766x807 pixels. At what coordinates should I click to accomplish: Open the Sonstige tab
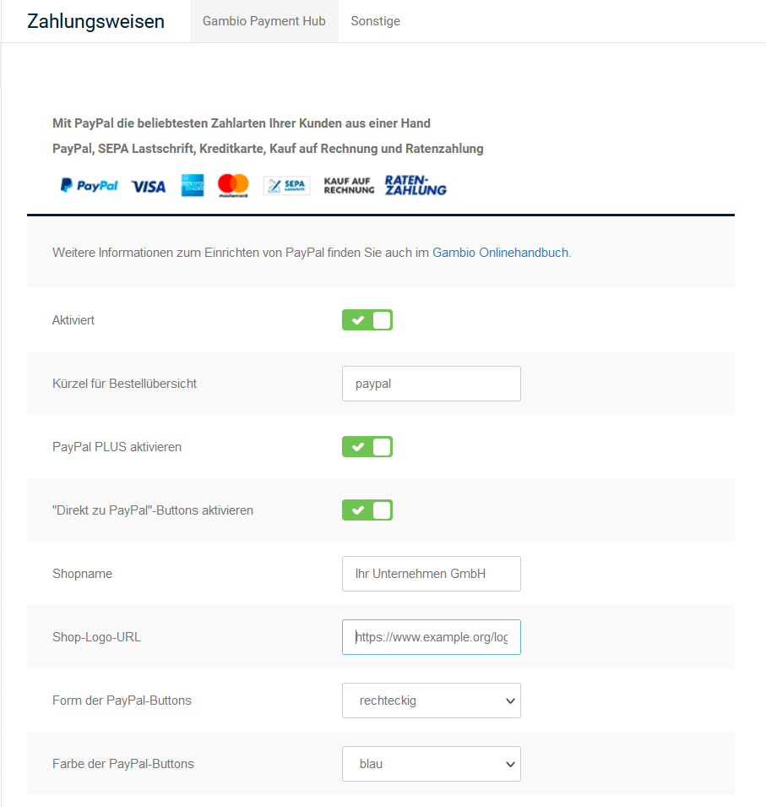pyautogui.click(x=376, y=21)
